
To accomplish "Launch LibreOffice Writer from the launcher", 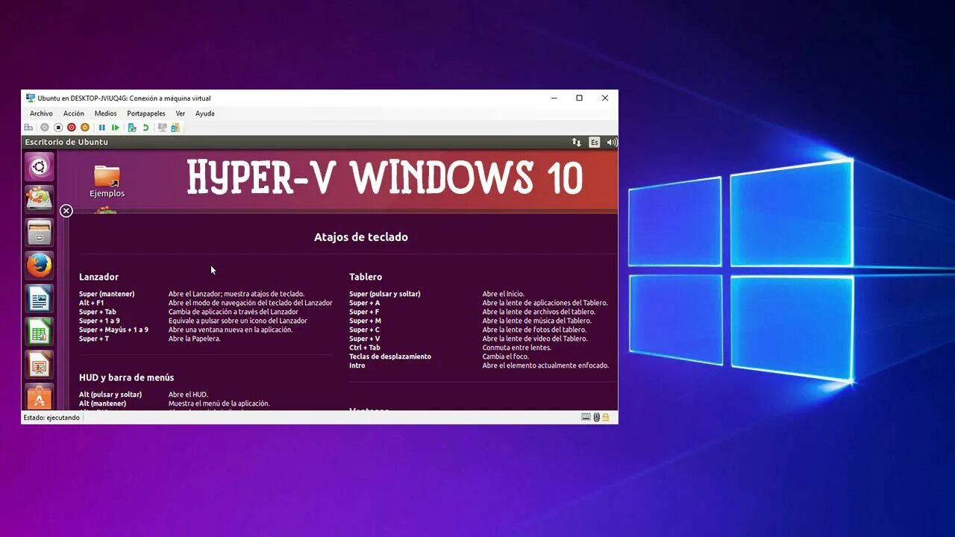I will [40, 298].
